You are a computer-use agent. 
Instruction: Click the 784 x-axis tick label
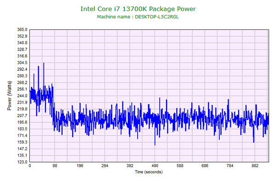(x=230, y=166)
